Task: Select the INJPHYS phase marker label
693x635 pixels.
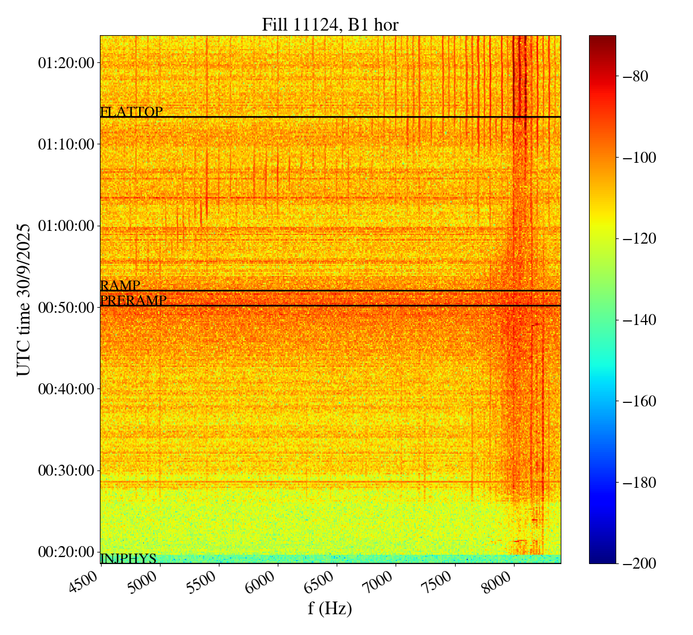Action: coord(128,559)
